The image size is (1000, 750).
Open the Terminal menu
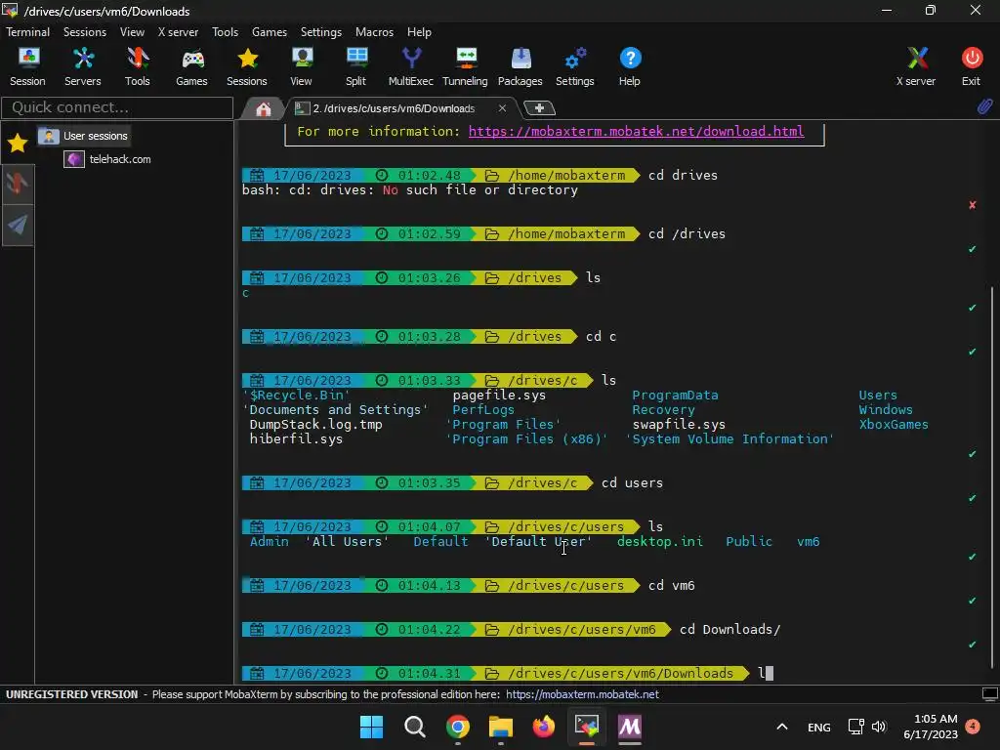(27, 32)
